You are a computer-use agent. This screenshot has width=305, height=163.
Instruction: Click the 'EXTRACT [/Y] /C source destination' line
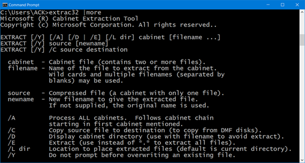(x=64, y=50)
